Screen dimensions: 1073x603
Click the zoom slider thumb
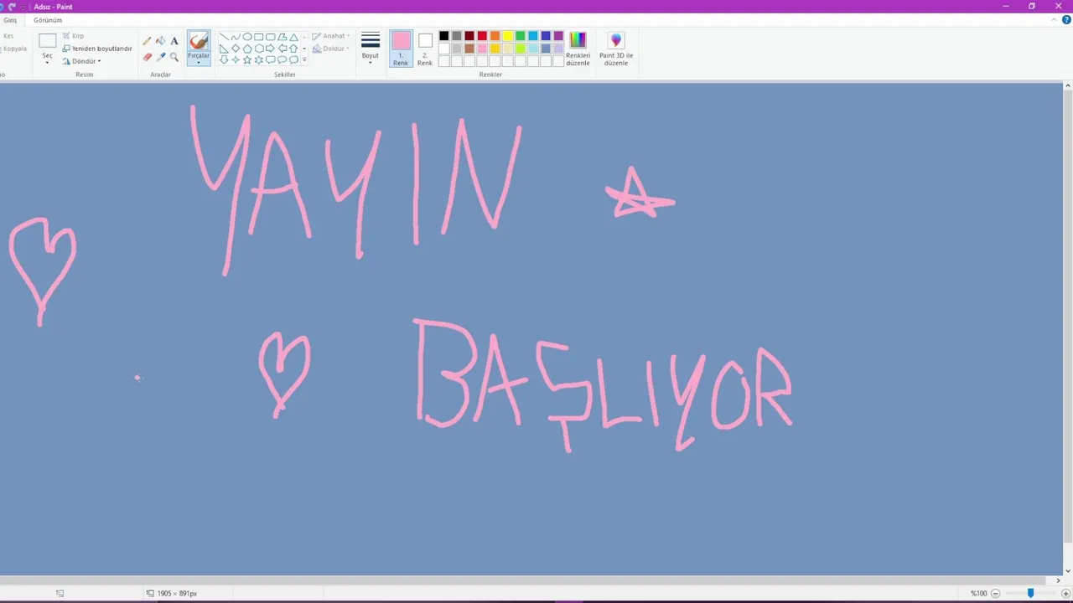point(1030,593)
